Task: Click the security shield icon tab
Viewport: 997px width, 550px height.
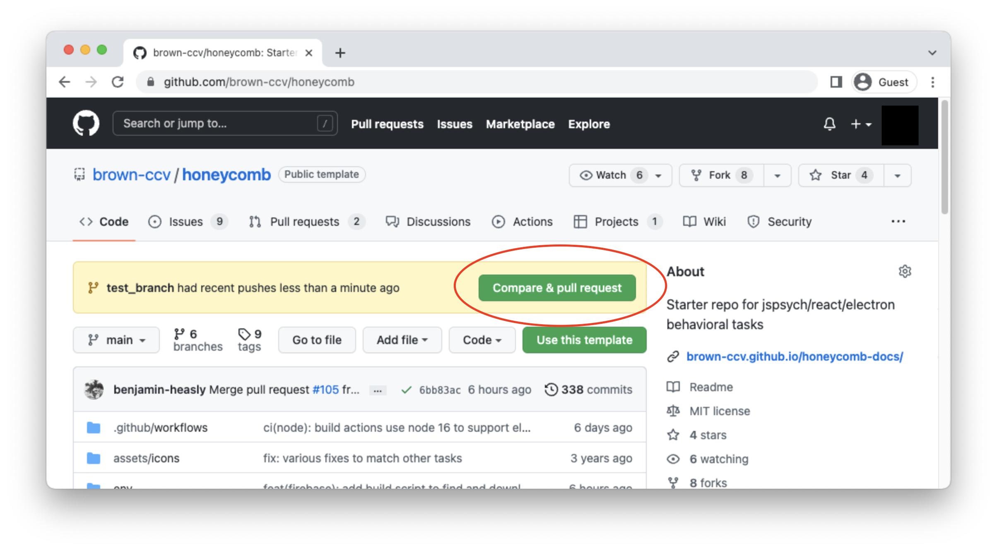Action: [x=754, y=222]
